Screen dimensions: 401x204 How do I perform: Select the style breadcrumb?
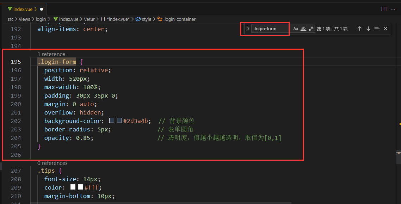point(143,19)
